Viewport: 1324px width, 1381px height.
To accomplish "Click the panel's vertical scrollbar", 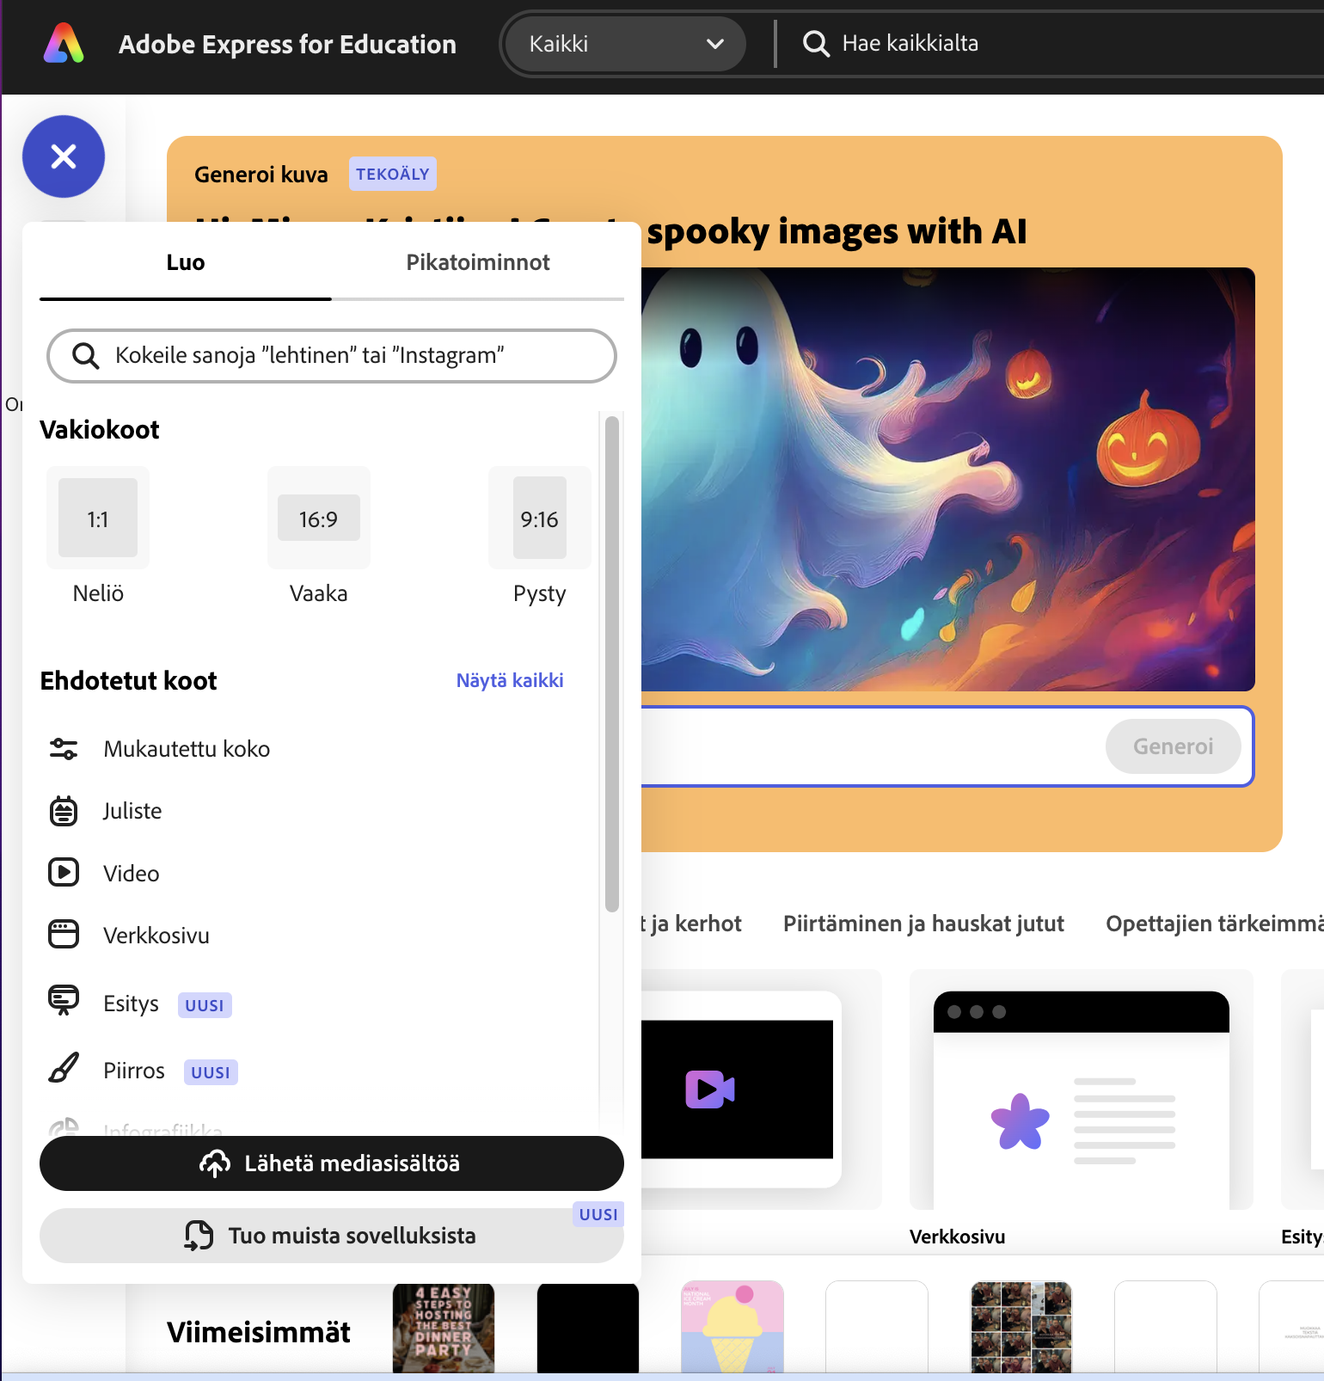I will pyautogui.click(x=611, y=662).
